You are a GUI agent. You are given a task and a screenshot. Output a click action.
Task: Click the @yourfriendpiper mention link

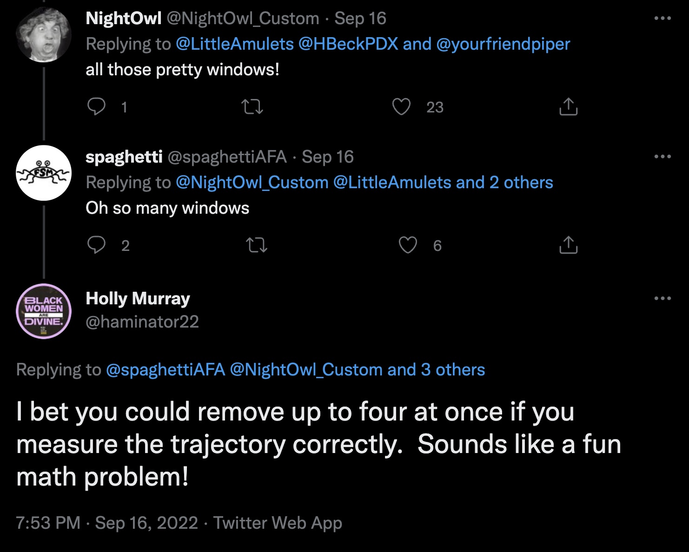coord(503,44)
